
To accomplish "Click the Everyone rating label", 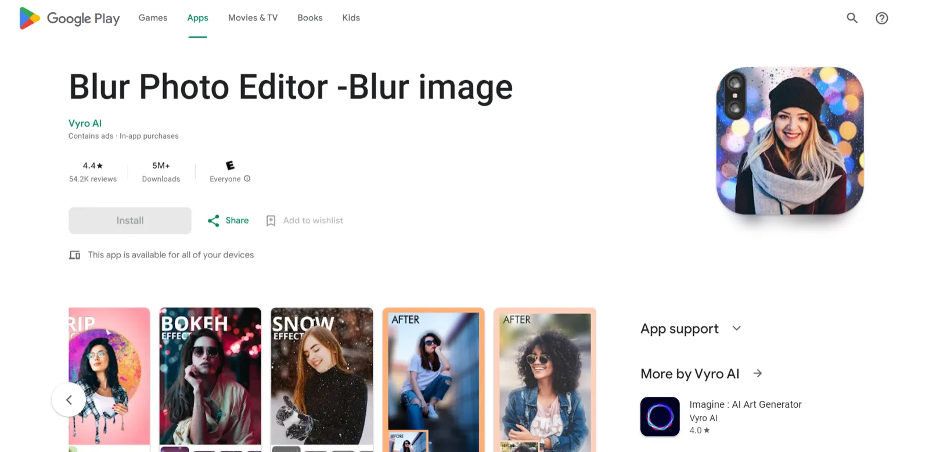I will [x=225, y=179].
